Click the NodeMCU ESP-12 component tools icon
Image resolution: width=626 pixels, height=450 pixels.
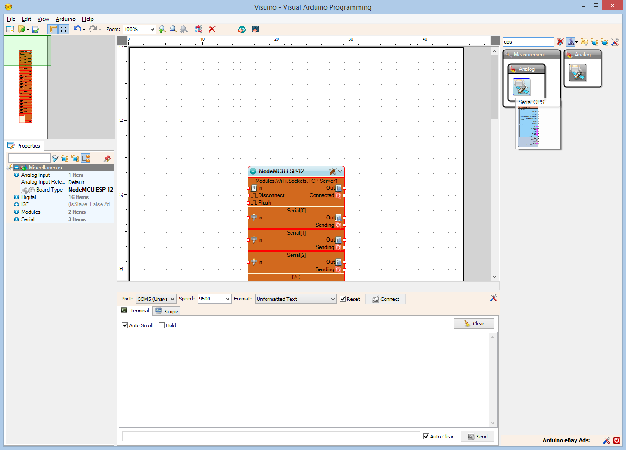(x=333, y=171)
